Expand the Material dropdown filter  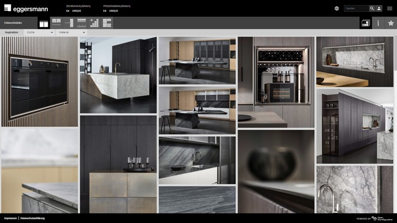click(72, 32)
